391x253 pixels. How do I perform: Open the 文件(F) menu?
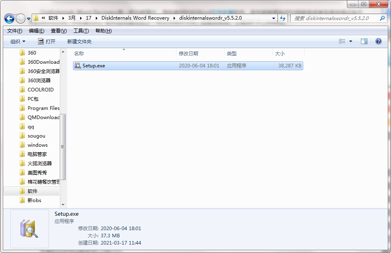pos(15,30)
